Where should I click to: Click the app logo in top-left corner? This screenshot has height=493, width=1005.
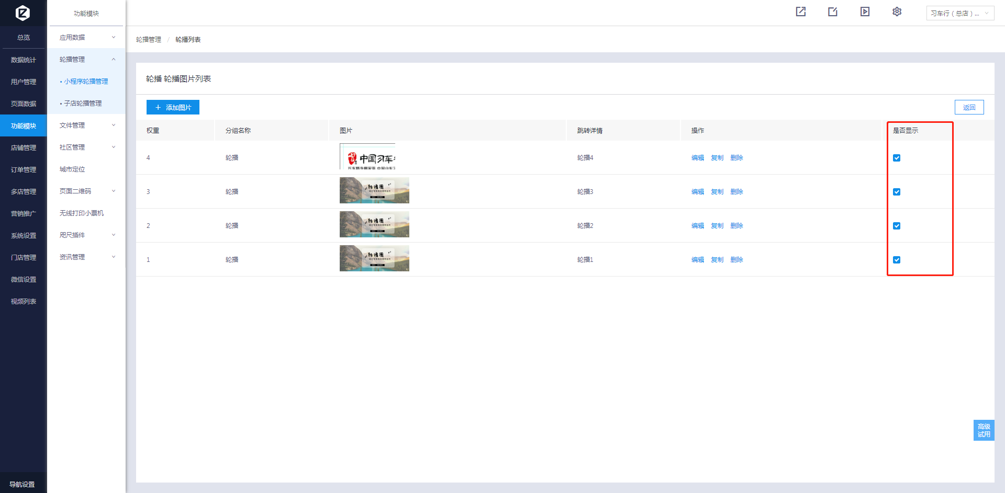coord(23,13)
